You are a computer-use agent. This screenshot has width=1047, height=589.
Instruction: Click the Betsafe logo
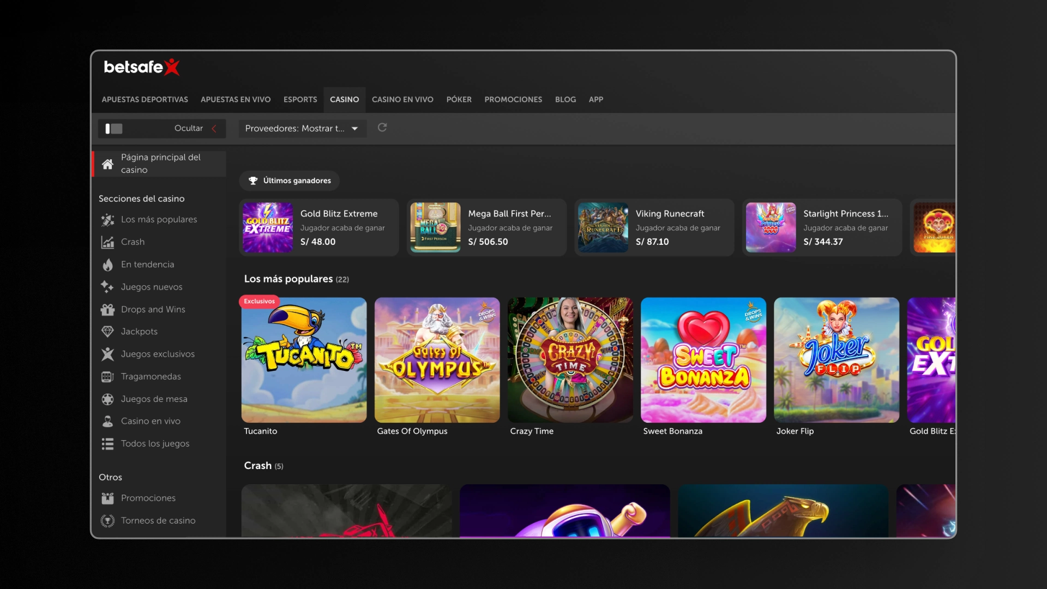(x=142, y=67)
